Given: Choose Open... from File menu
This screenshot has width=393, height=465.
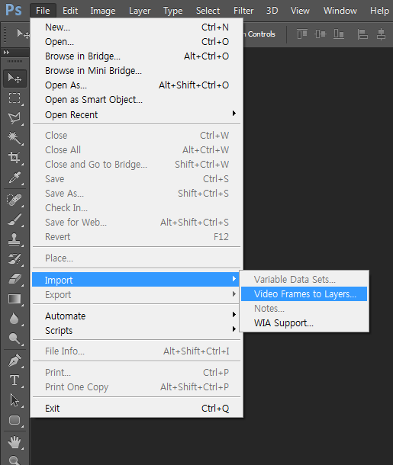Looking at the screenshot, I should coord(137,42).
